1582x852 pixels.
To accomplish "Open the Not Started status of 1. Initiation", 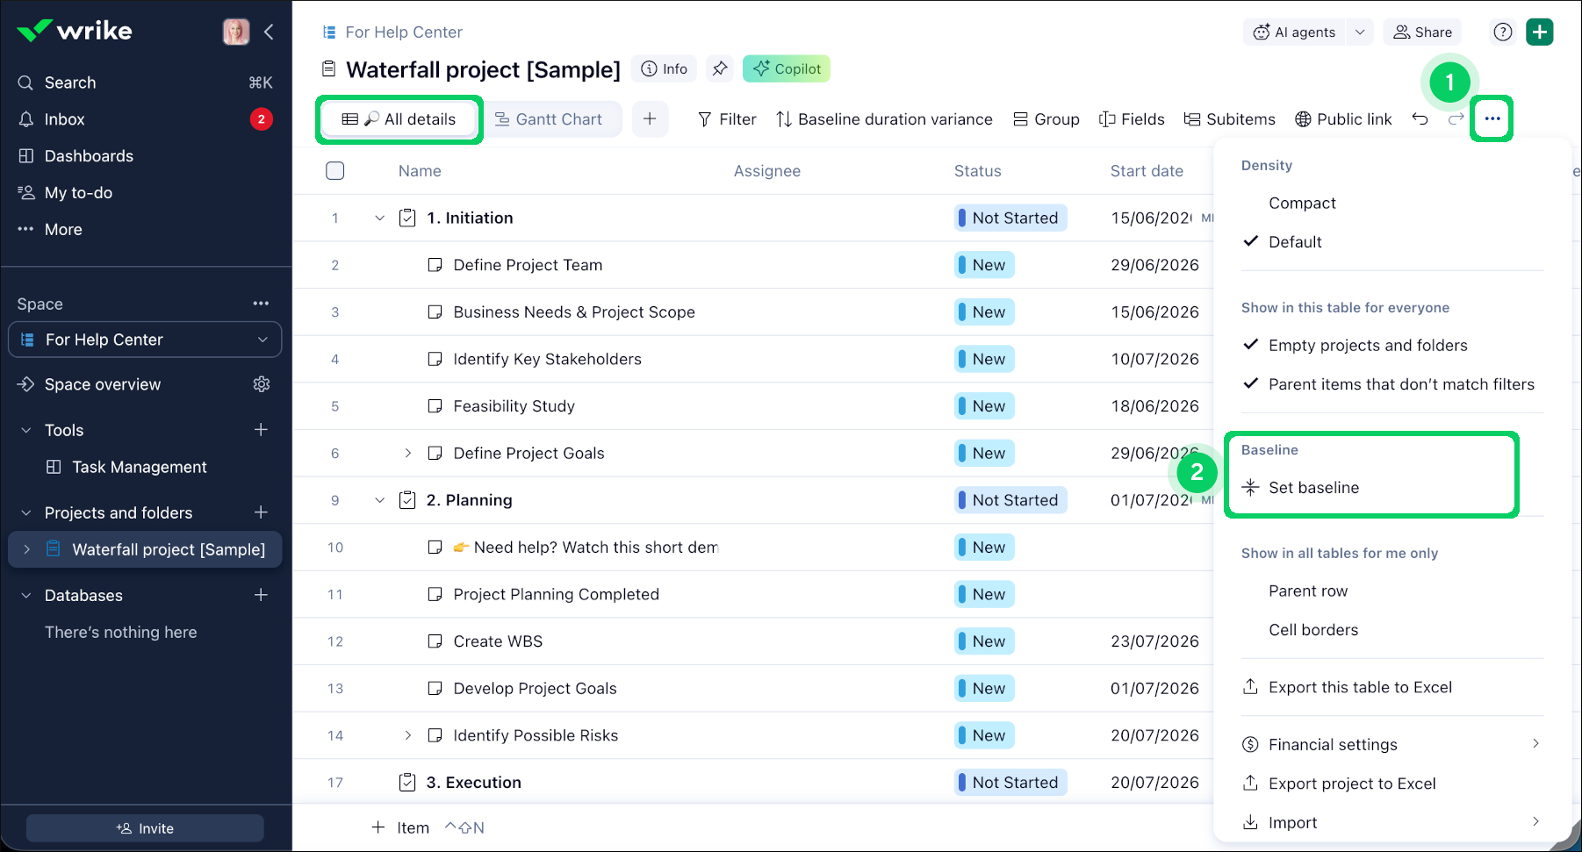I will pos(1011,218).
